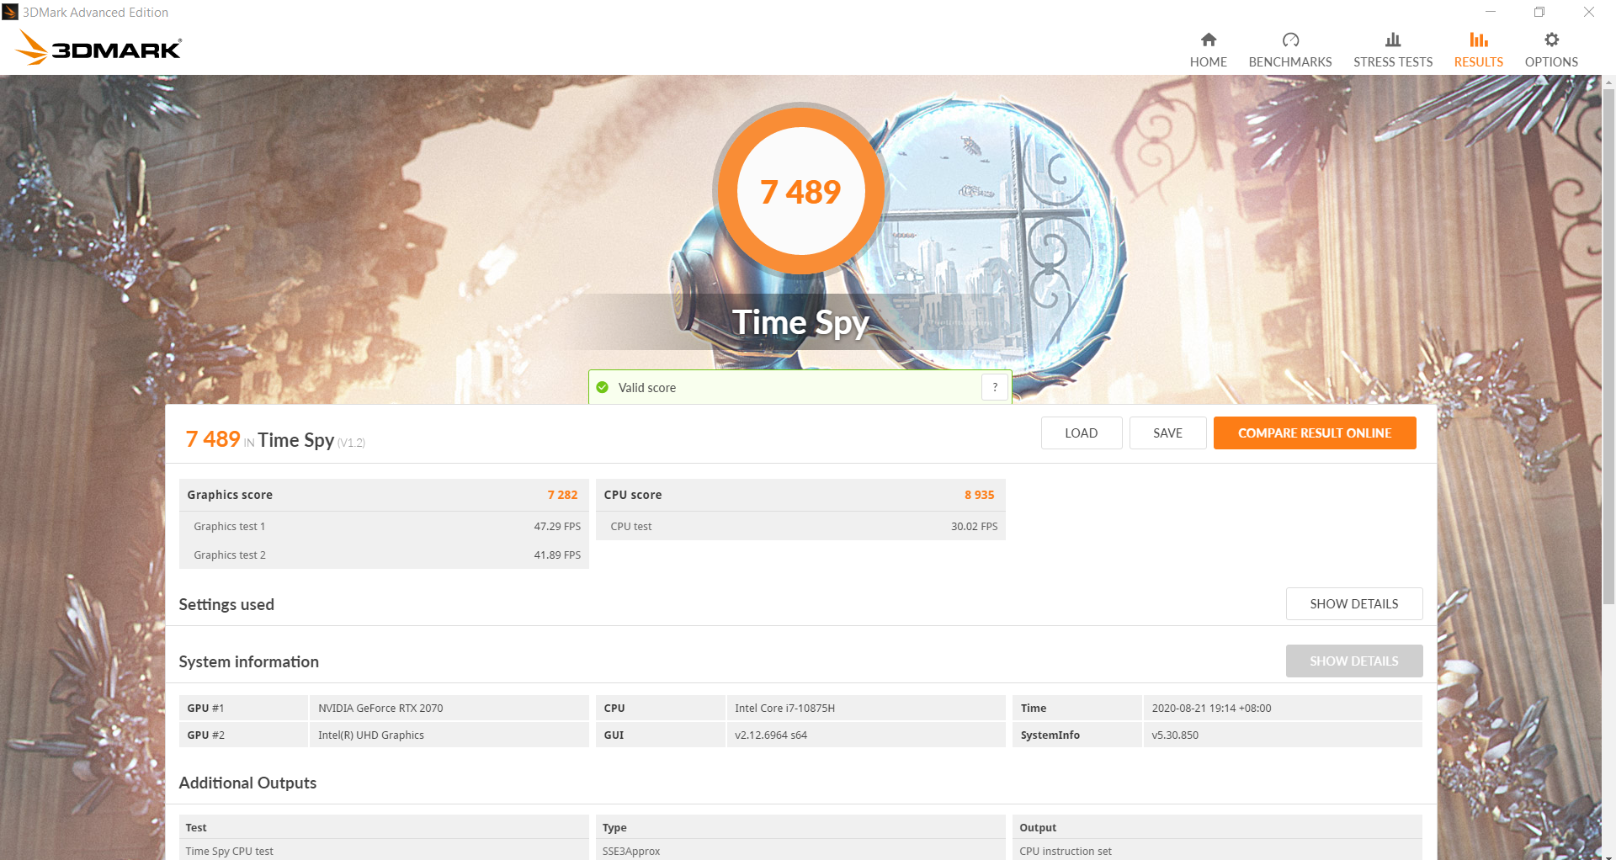Click the Stress Tests chart icon
Image resolution: width=1616 pixels, height=860 pixels.
[x=1393, y=40]
